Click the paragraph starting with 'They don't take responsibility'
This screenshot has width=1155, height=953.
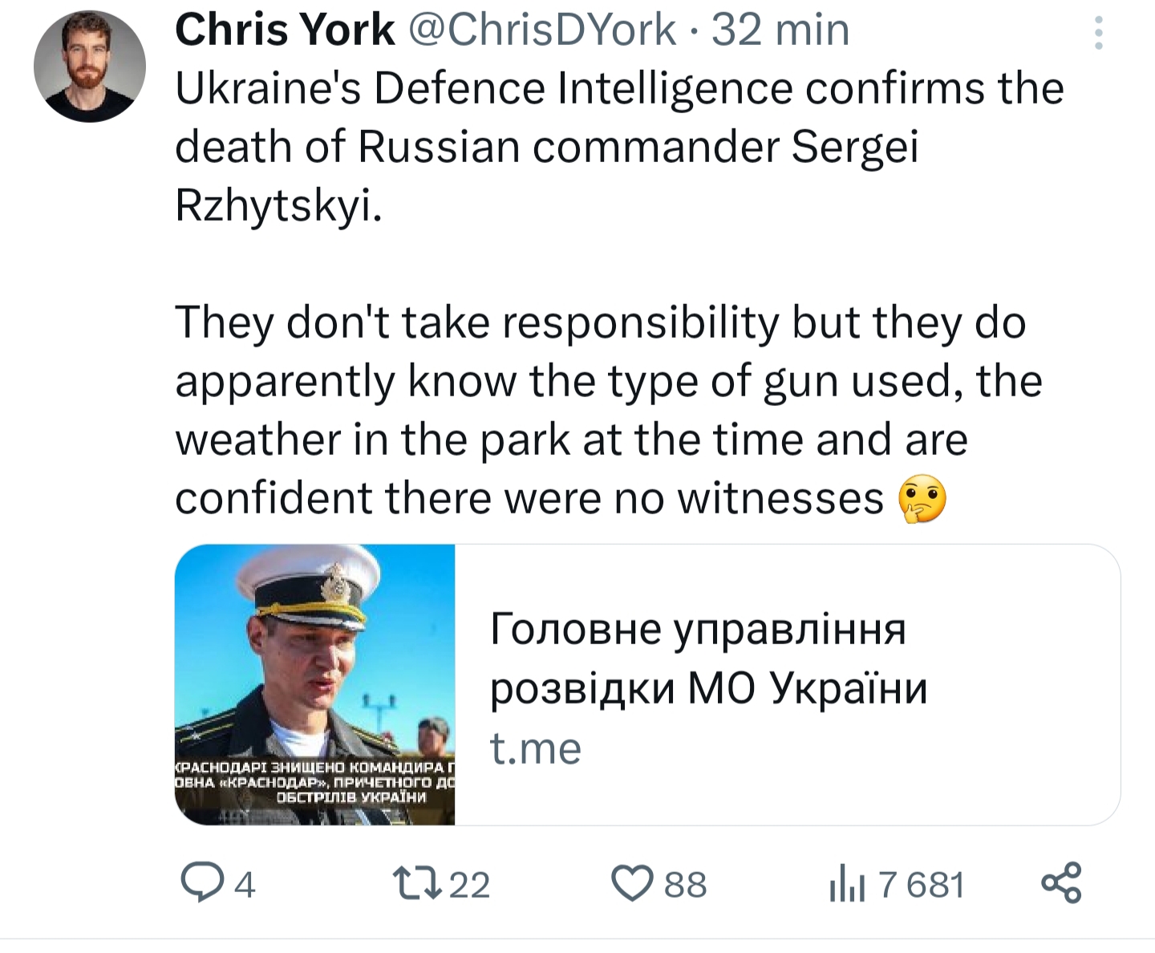(609, 410)
